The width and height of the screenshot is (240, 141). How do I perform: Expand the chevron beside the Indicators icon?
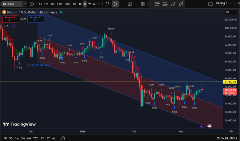(x=136, y=4)
